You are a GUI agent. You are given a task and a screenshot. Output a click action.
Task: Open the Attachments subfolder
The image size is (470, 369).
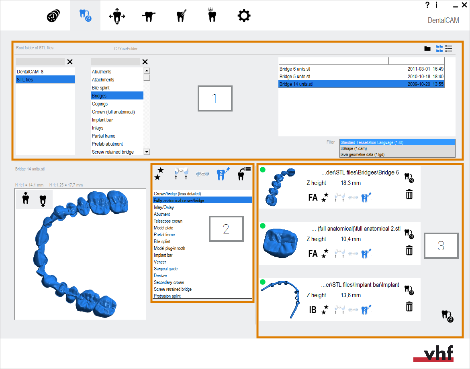coord(117,80)
